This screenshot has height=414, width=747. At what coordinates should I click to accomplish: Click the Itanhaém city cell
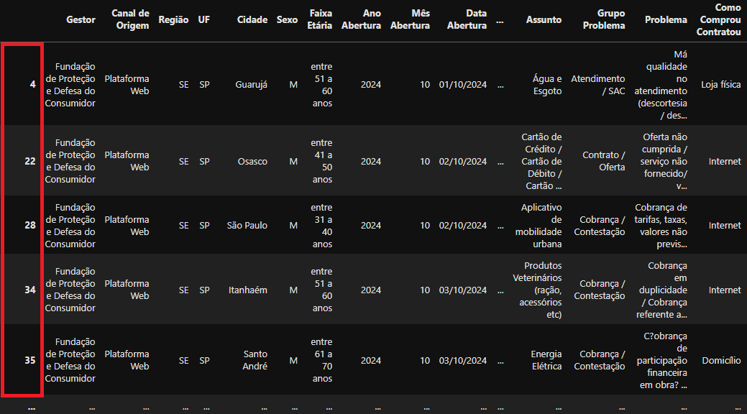(x=248, y=290)
